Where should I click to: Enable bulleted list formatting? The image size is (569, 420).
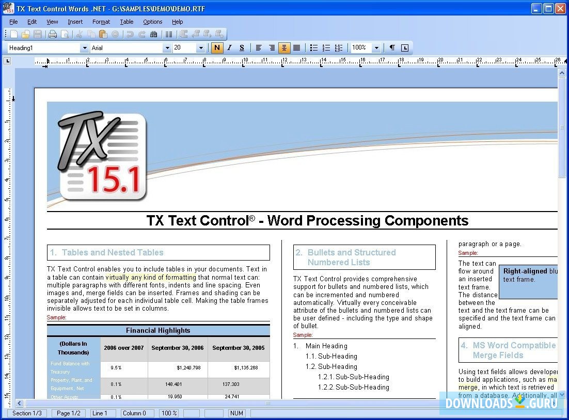click(x=313, y=47)
